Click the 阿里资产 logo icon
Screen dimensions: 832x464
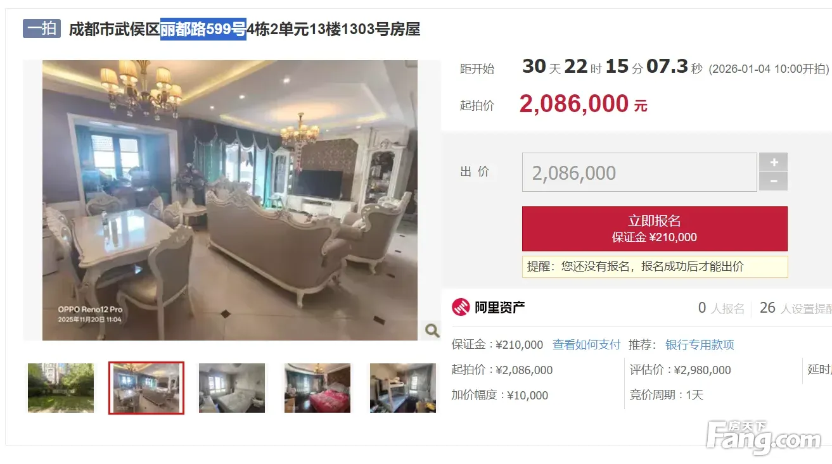tap(461, 308)
